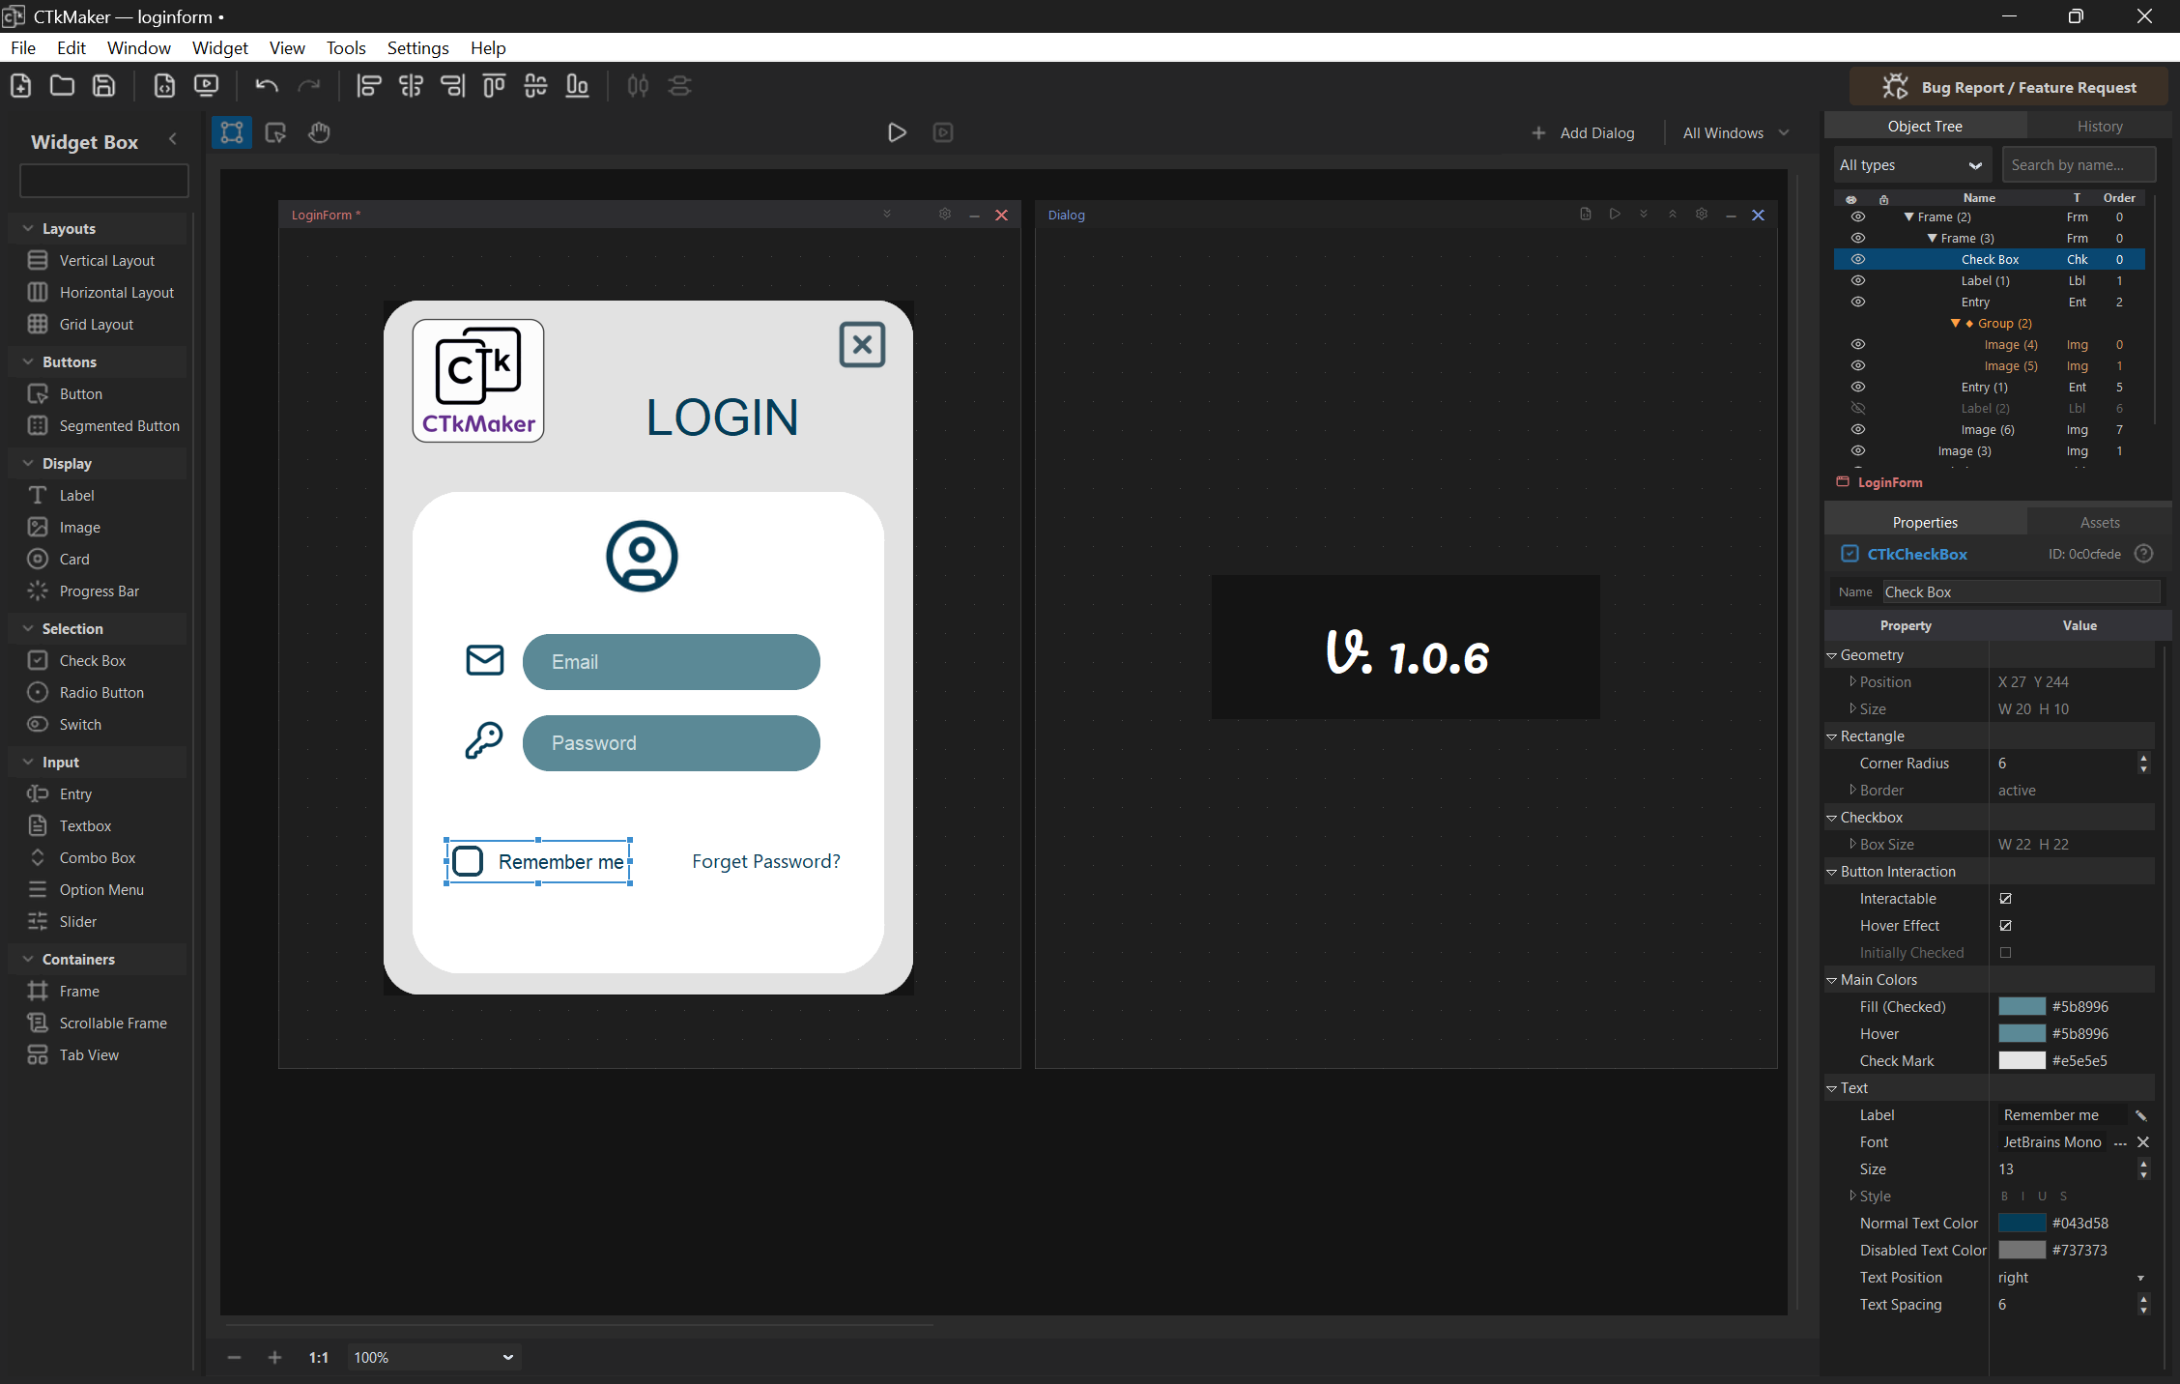Image resolution: width=2180 pixels, height=1384 pixels.
Task: Click the Preview screen toolbar icon
Action: pos(206,86)
